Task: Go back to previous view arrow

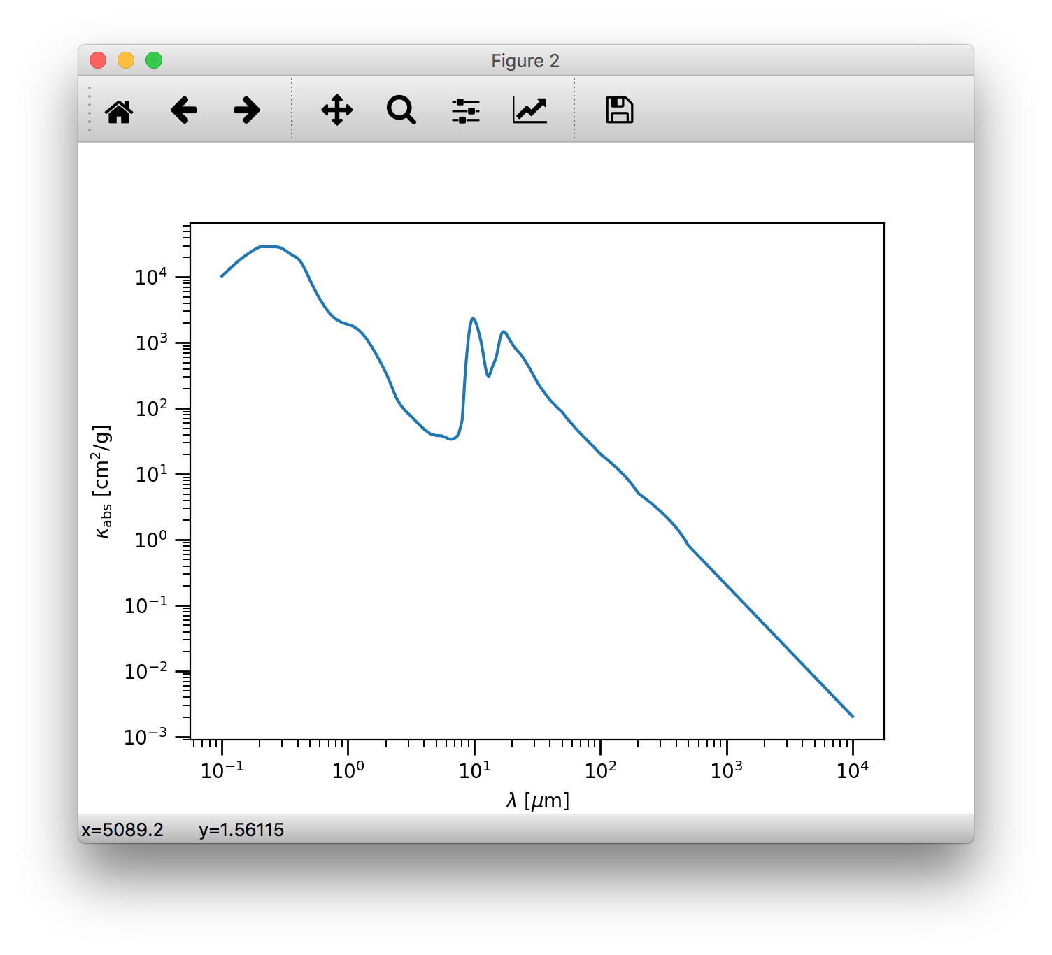Action: coord(184,110)
